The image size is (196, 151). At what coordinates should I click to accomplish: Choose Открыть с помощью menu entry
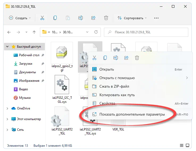[x=140, y=78]
